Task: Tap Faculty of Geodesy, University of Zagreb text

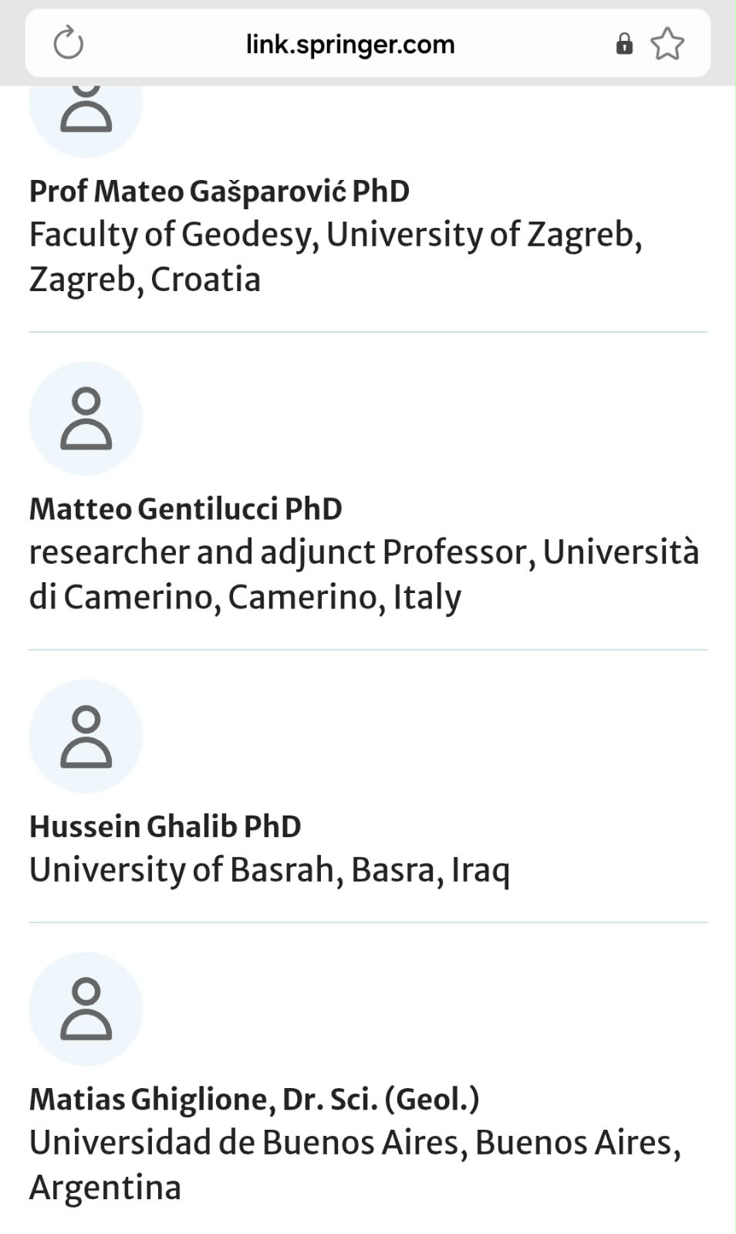Action: tap(336, 236)
